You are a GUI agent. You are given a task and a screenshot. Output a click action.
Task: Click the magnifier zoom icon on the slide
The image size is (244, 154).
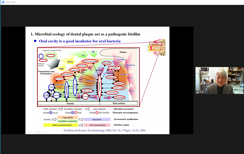(x=42, y=132)
